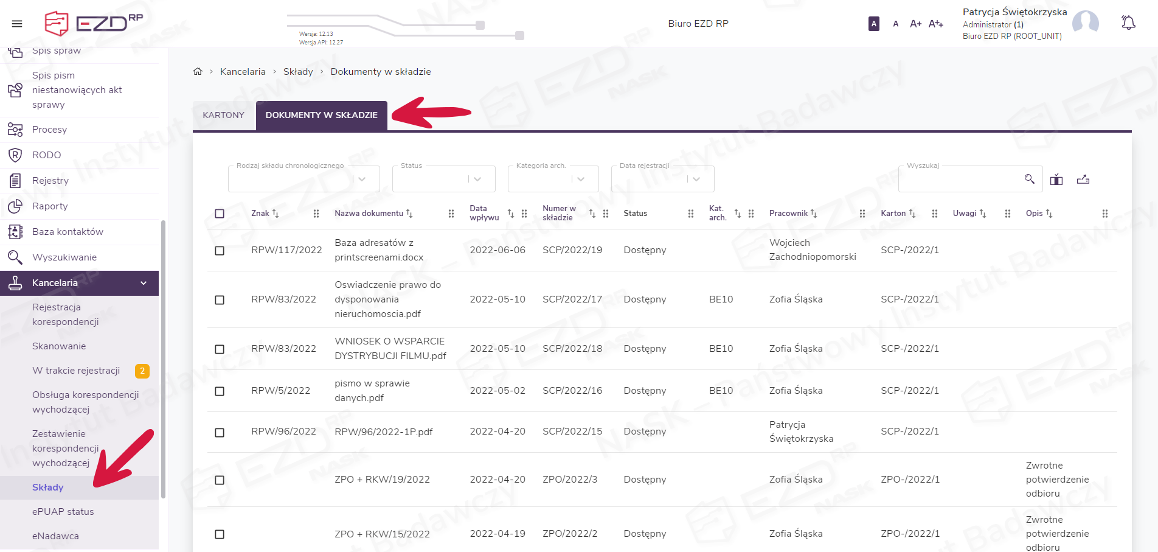Screen dimensions: 1158x552
Task: Click the notifications bell icon
Action: click(x=1128, y=23)
